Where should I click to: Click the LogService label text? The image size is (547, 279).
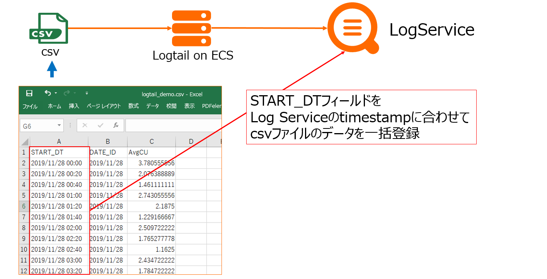(432, 30)
